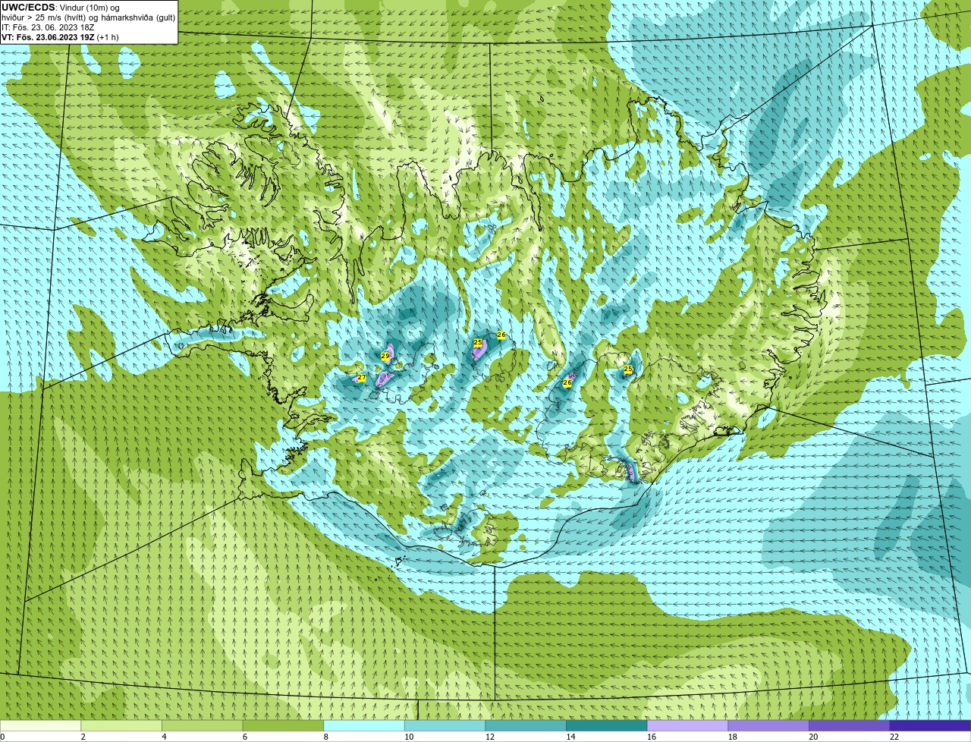The height and width of the screenshot is (742, 971).
Task: Click the 18–20 m/s purple legend swatch
Action: pos(768,725)
